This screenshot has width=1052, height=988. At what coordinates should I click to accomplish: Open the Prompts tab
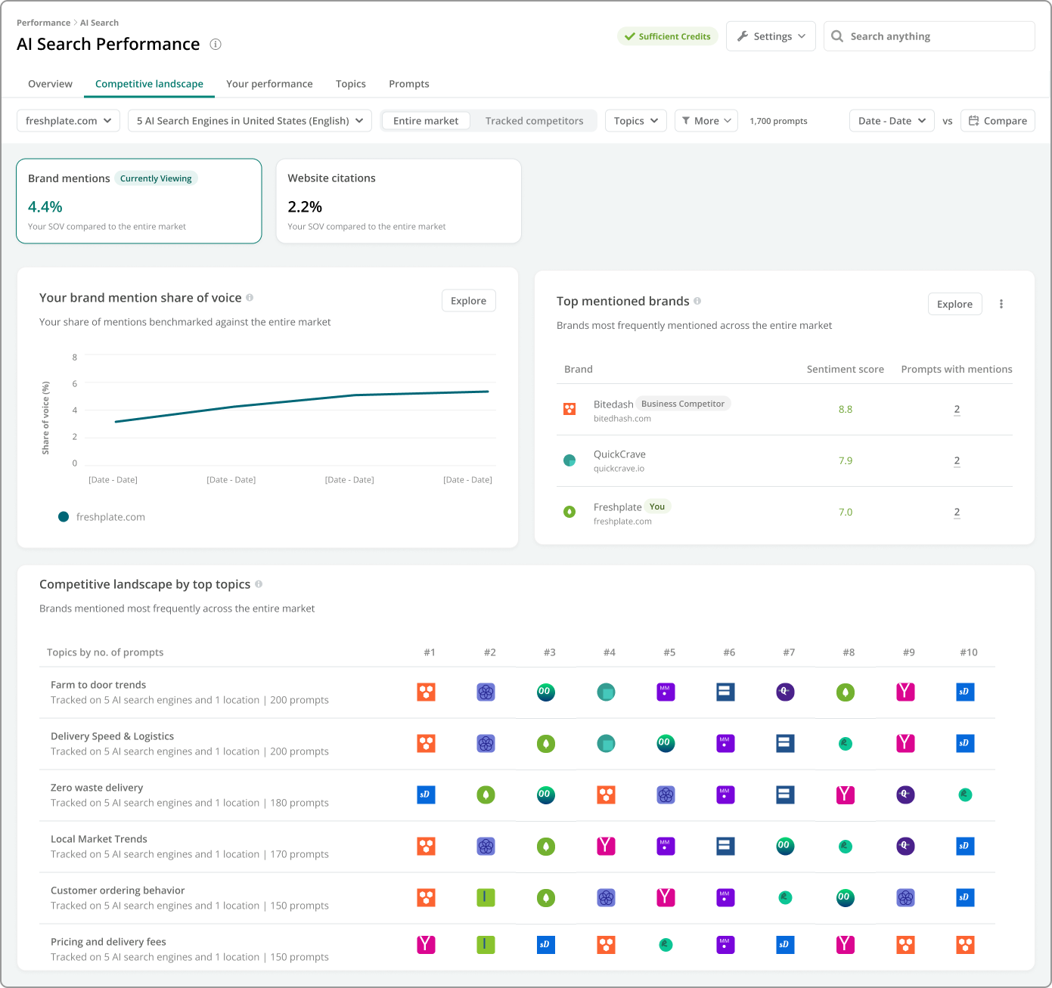tap(408, 84)
